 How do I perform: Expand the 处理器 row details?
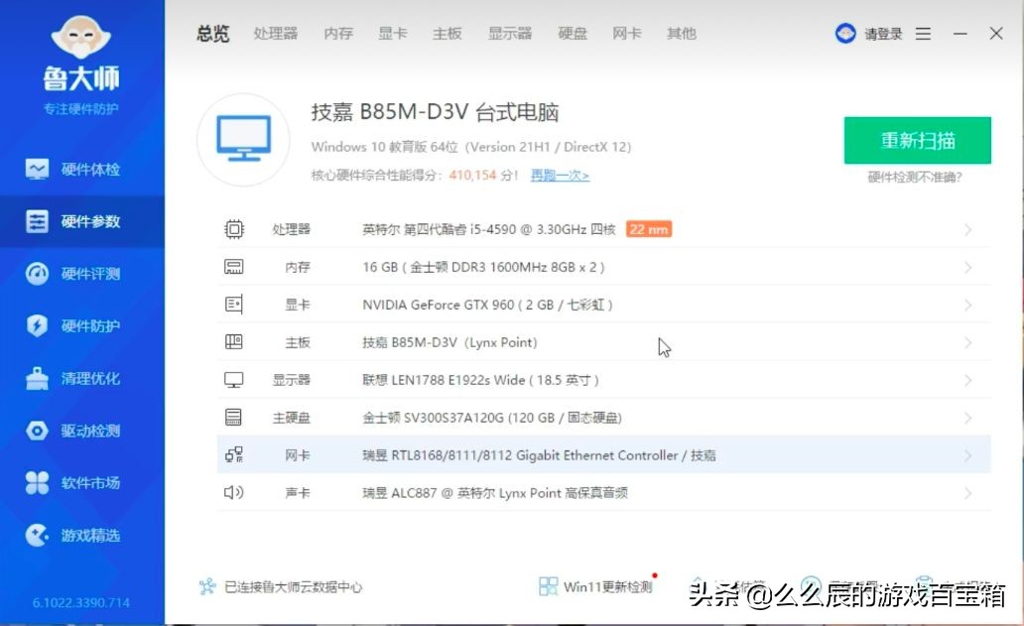(x=967, y=228)
